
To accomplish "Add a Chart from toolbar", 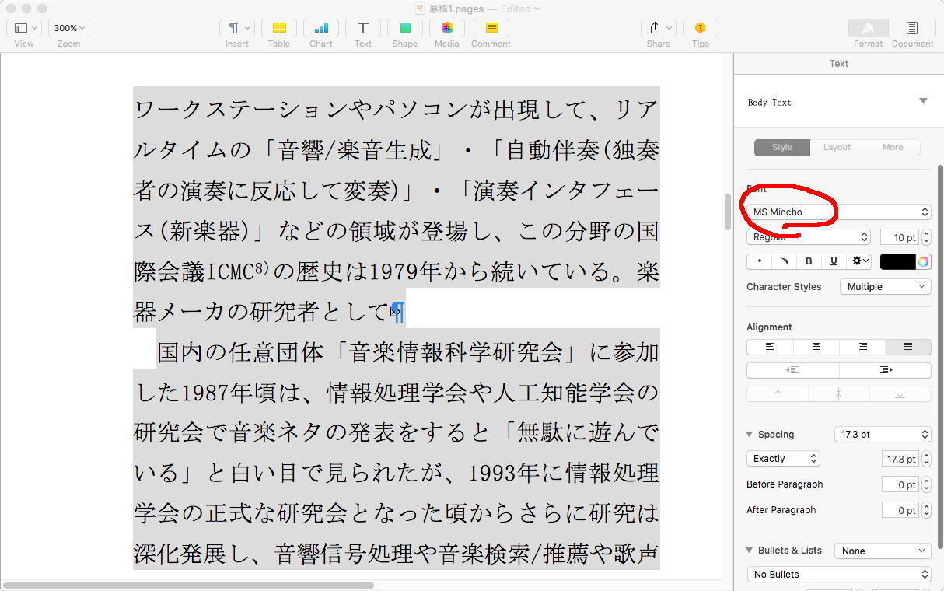I will [x=320, y=28].
